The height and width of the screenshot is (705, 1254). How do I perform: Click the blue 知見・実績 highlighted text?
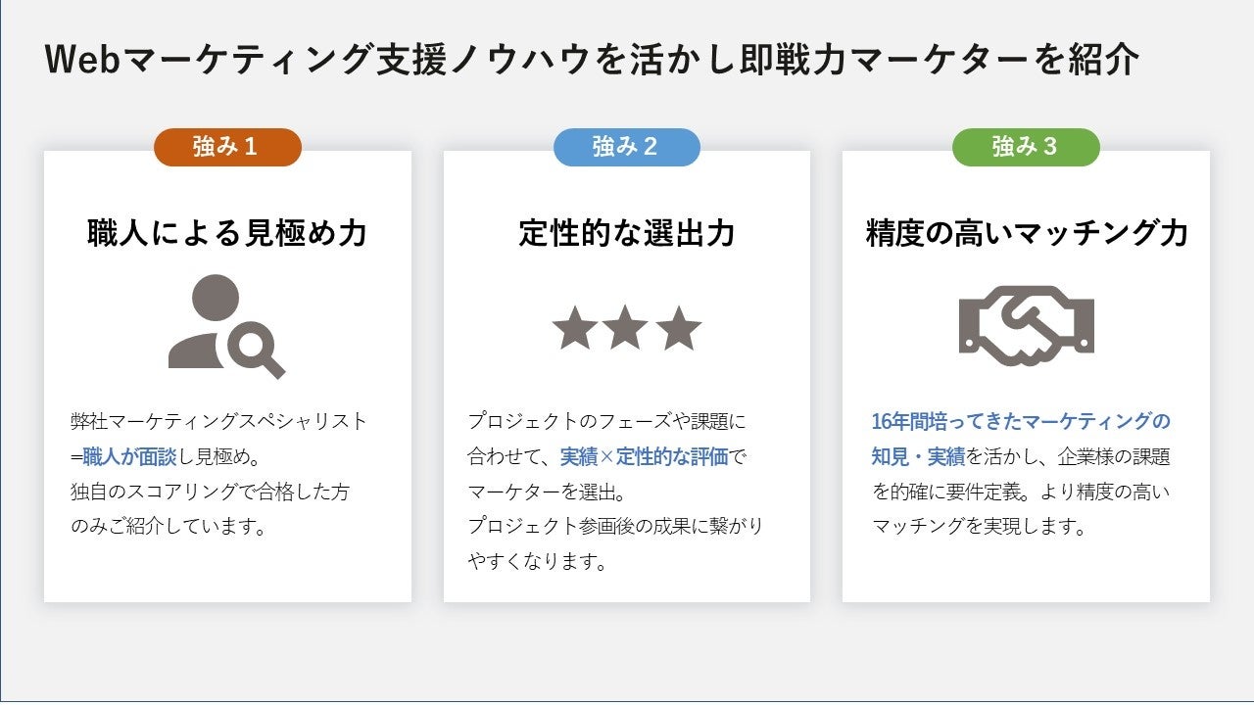918,457
